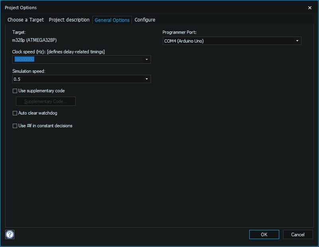Open the help icon in the dialog
The height and width of the screenshot is (247, 319).
coord(10,234)
